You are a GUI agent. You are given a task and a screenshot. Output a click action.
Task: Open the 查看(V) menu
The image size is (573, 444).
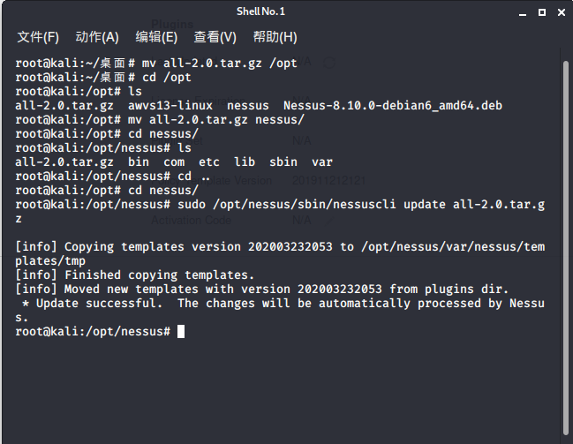tap(215, 37)
